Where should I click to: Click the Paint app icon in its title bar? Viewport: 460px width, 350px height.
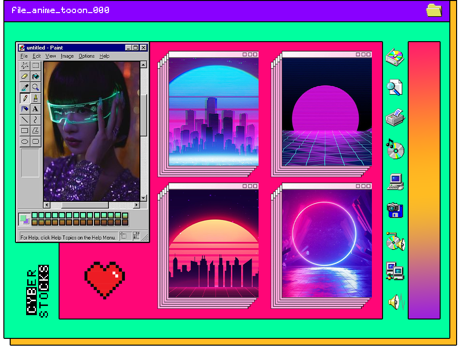point(22,47)
